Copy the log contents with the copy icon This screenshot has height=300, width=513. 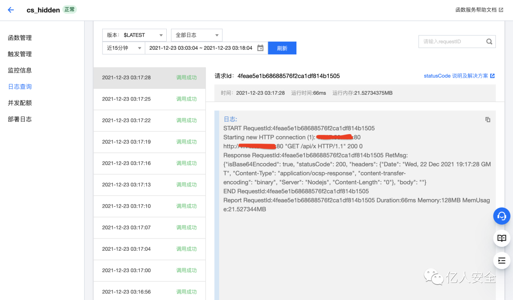coord(488,119)
